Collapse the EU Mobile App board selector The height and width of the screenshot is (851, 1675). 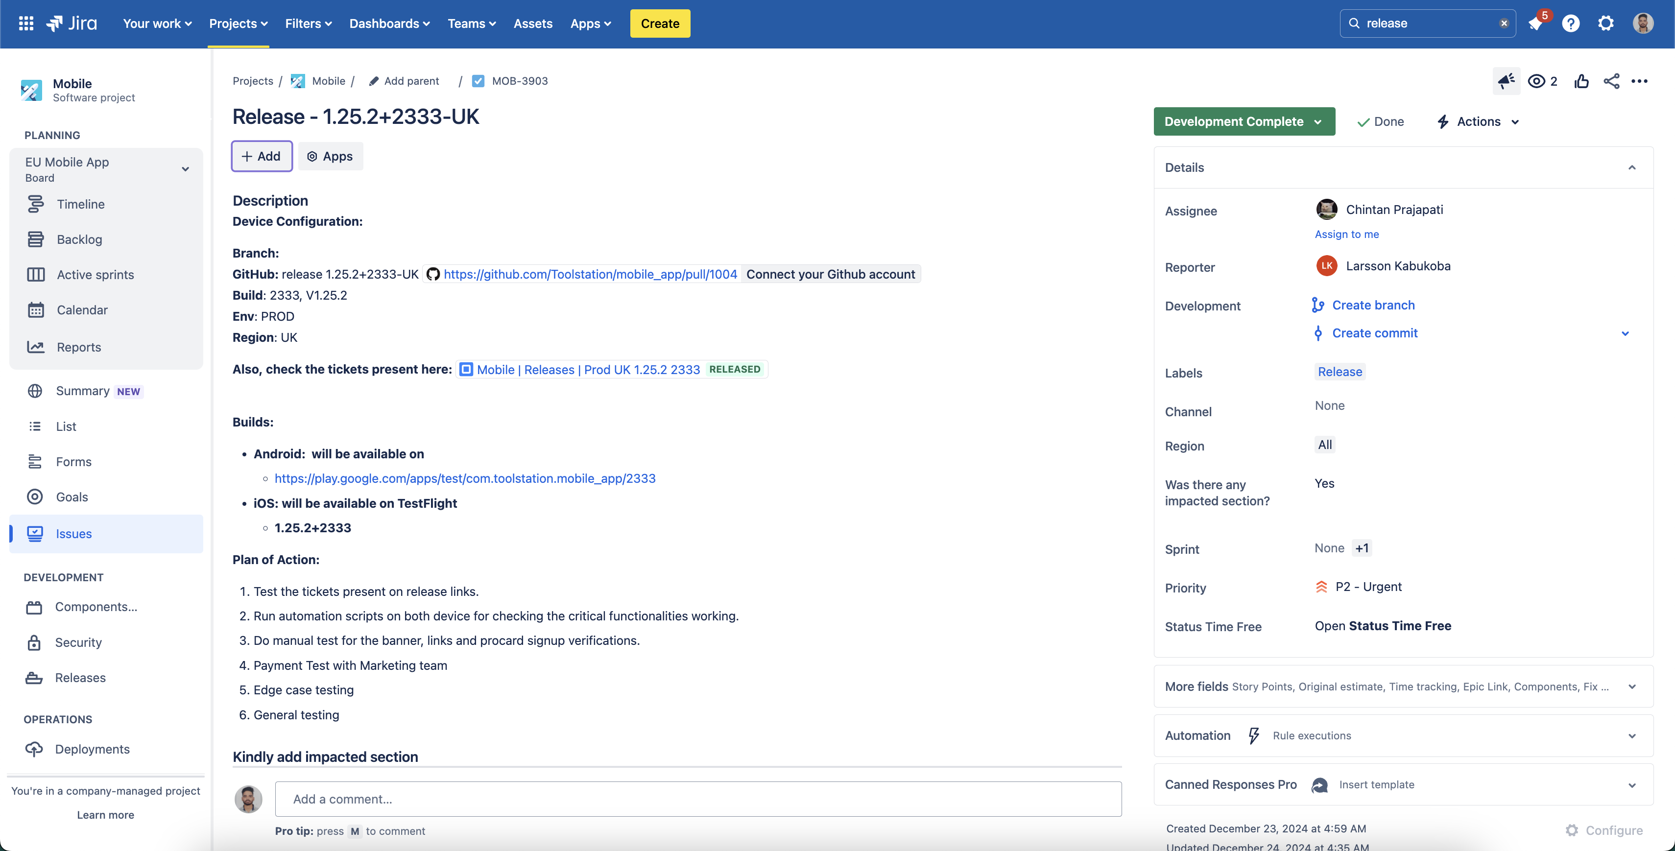(x=185, y=169)
